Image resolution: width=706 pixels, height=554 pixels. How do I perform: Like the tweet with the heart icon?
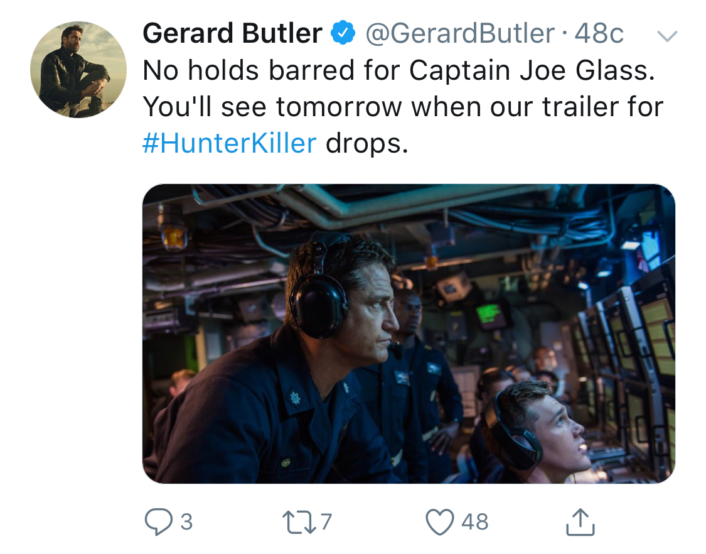click(441, 522)
